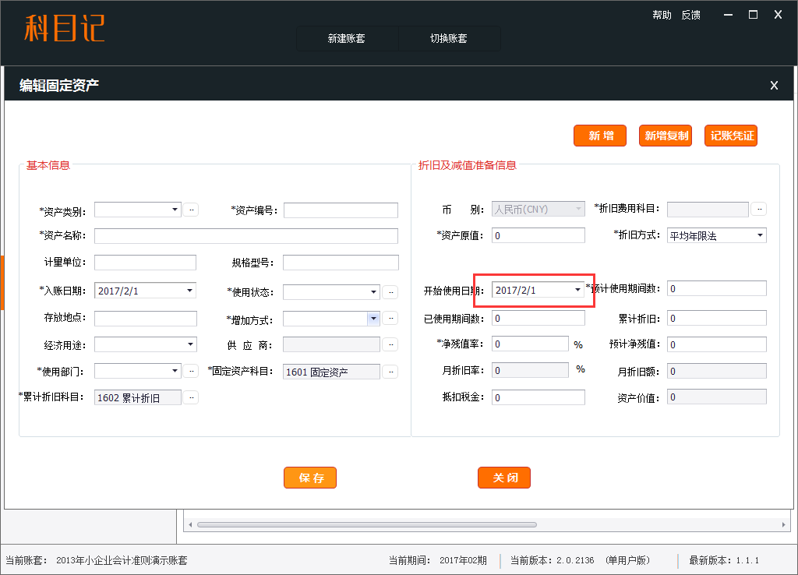Click the 帮助 menu item

[662, 15]
